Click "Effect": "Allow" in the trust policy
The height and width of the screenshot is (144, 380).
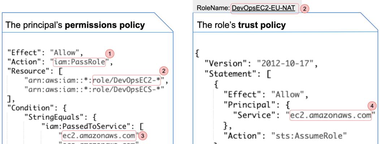265,94
